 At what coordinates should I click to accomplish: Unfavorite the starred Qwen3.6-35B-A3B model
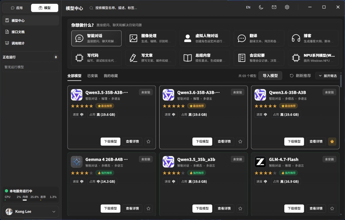coord(332,141)
